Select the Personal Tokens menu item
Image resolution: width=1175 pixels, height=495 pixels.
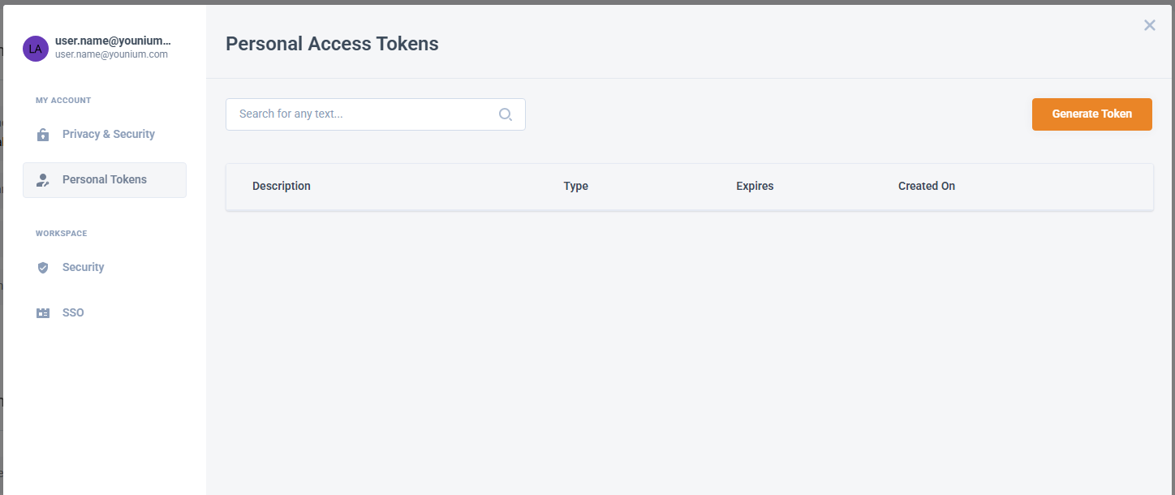[105, 179]
